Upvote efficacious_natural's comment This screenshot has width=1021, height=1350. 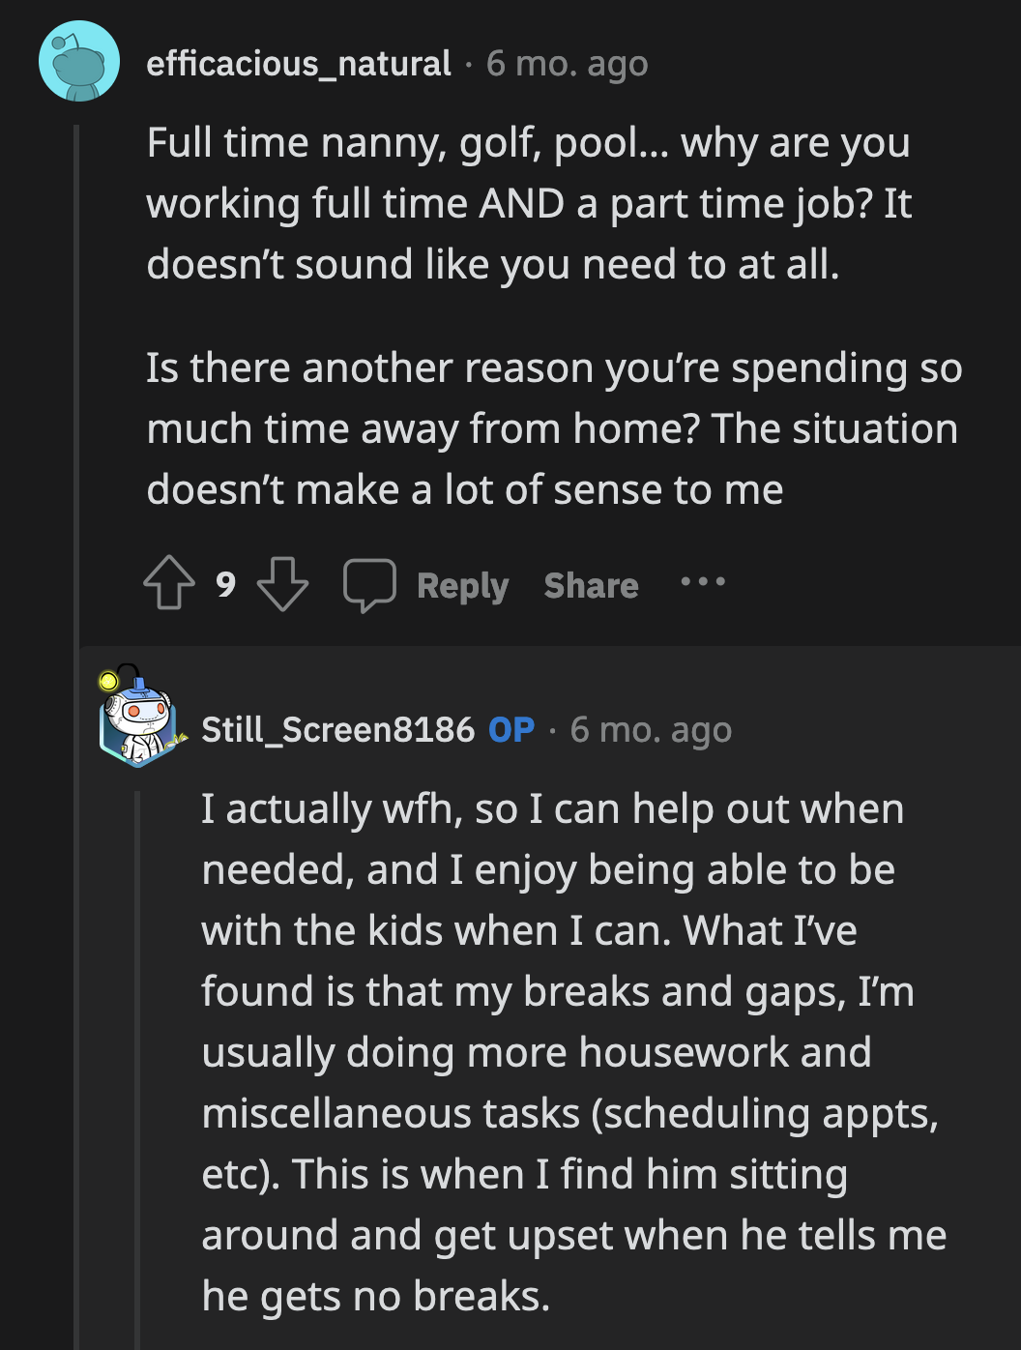click(x=170, y=583)
